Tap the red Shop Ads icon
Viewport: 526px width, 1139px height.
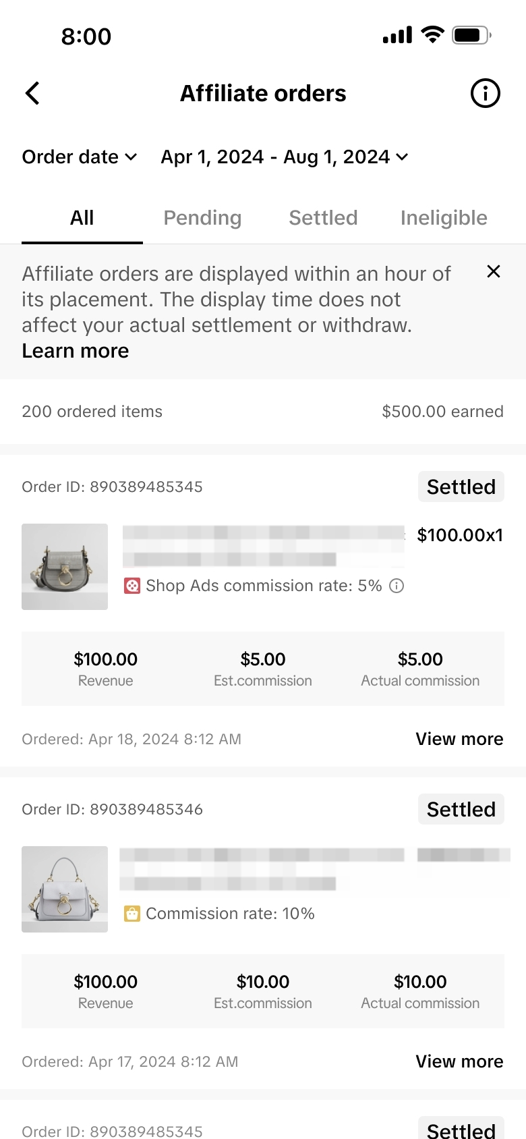pyautogui.click(x=132, y=586)
